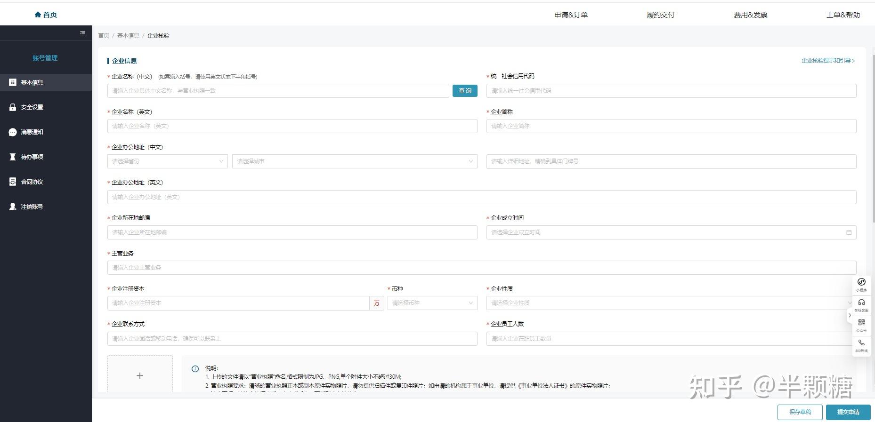The height and width of the screenshot is (422, 875).
Task: Collapse the sidebar with the hamburger icon
Action: pyautogui.click(x=83, y=33)
